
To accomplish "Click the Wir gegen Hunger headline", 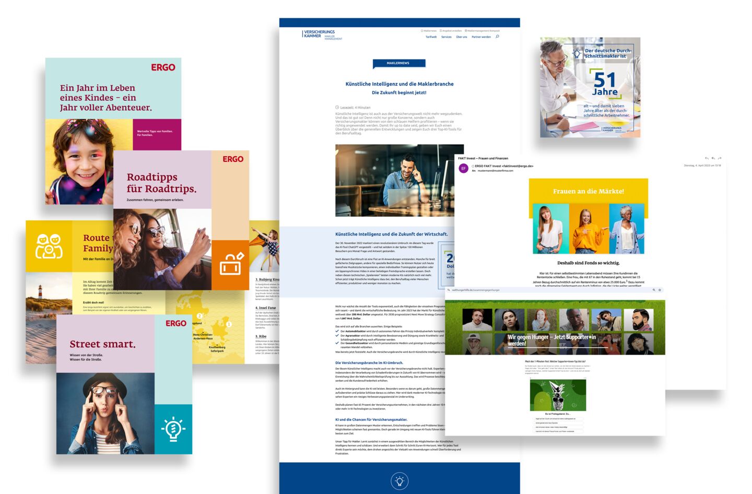I will click(551, 340).
